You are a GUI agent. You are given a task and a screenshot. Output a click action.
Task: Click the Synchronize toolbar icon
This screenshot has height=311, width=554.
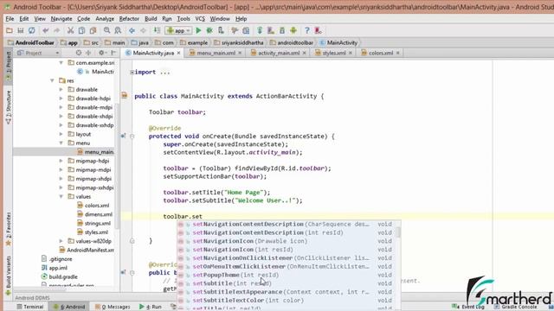coord(31,31)
